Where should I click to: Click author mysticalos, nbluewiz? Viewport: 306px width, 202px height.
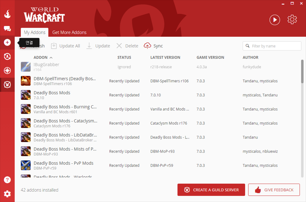260,151
